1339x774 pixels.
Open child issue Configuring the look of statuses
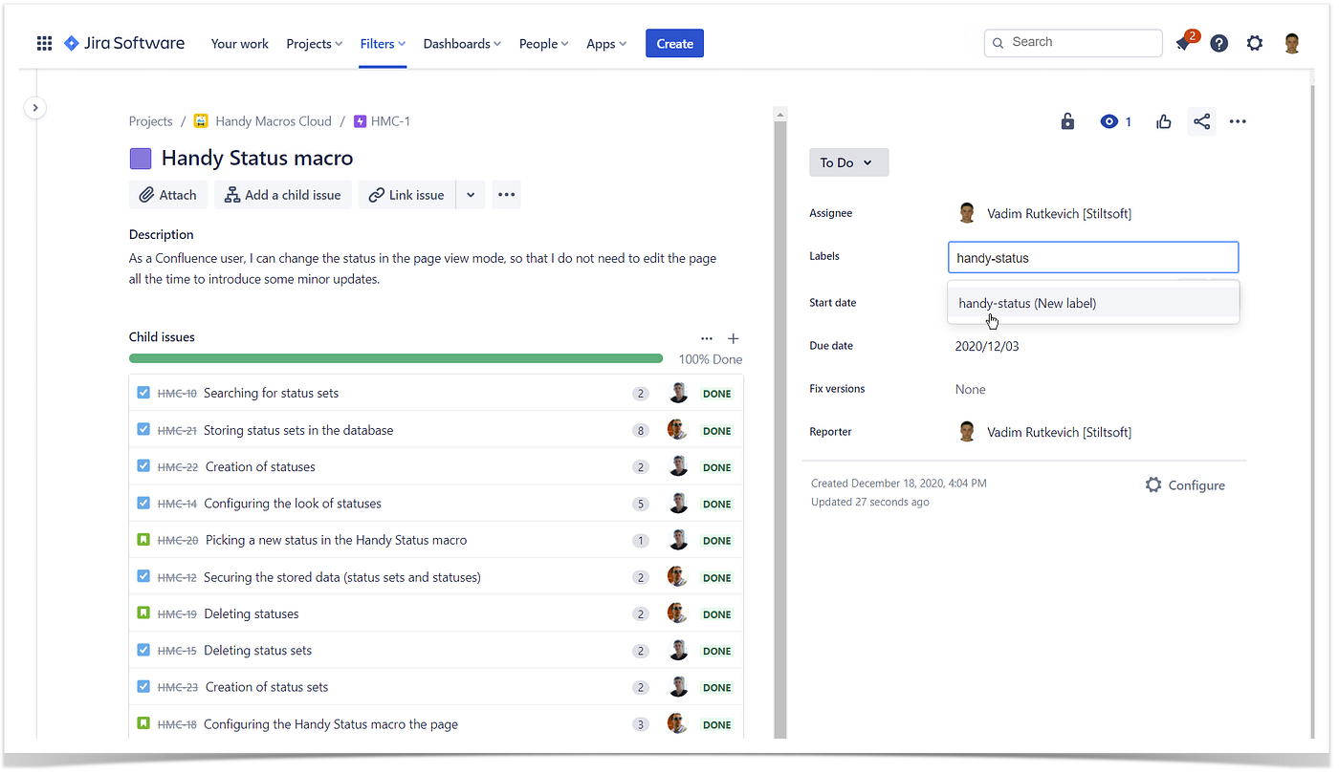click(x=293, y=504)
